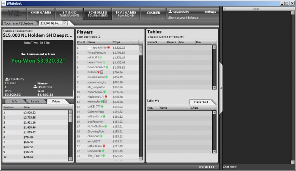Click the green status icon beside will smith_x
Screen dimensions: 296x171
tap(104, 116)
